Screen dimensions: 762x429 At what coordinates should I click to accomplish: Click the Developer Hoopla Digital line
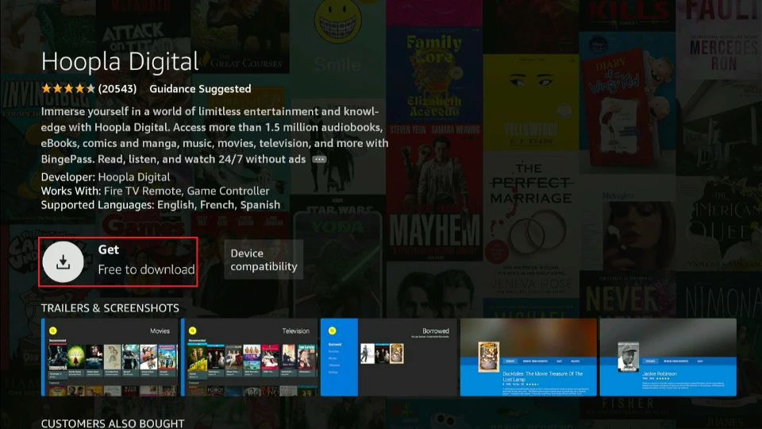[106, 177]
